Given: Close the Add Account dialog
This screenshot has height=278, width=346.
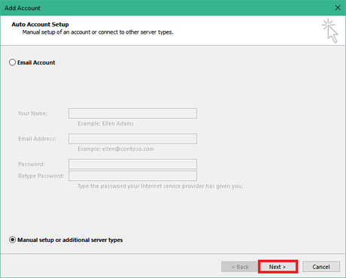Looking at the screenshot, I should [338, 8].
